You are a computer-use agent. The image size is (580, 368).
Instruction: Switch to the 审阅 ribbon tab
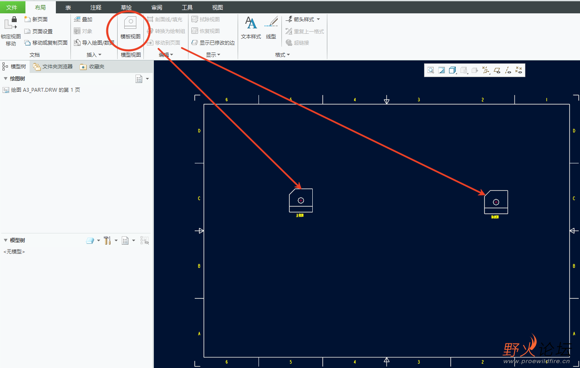(157, 7)
